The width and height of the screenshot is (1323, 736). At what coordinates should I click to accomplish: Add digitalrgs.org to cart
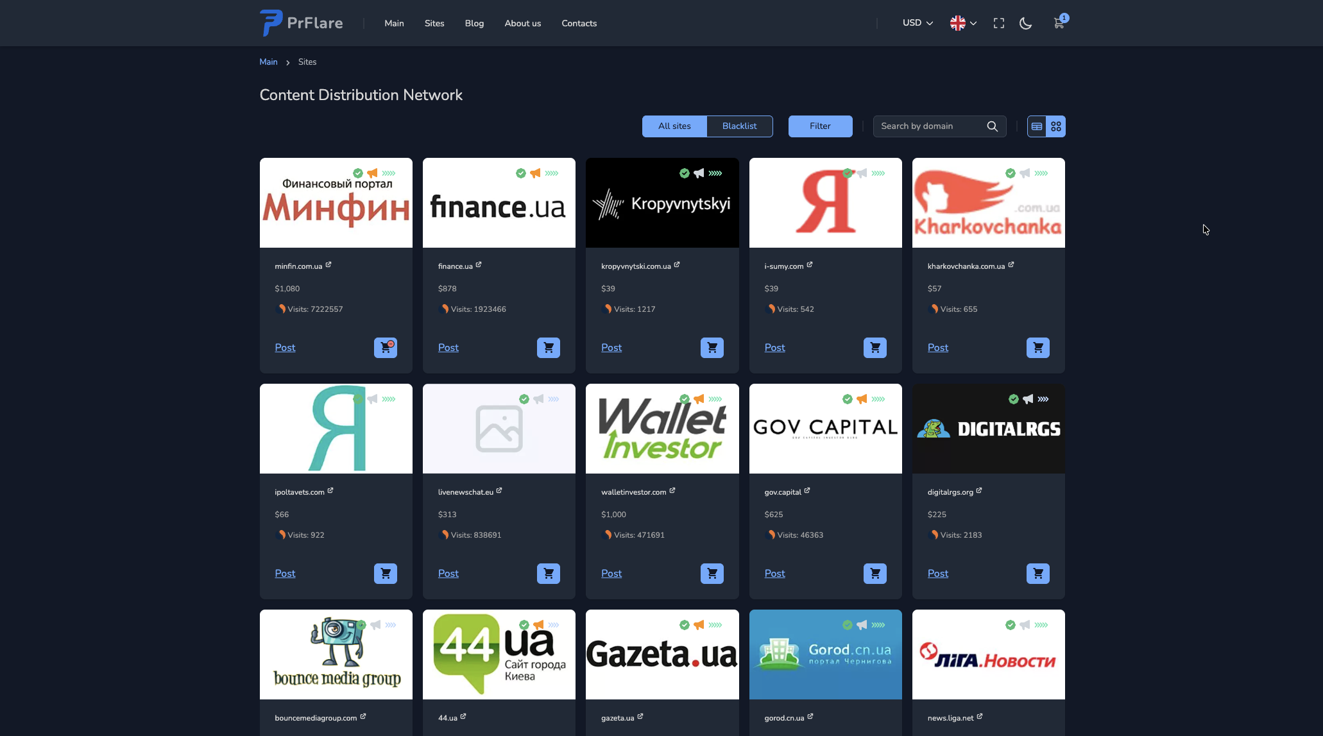tap(1037, 574)
